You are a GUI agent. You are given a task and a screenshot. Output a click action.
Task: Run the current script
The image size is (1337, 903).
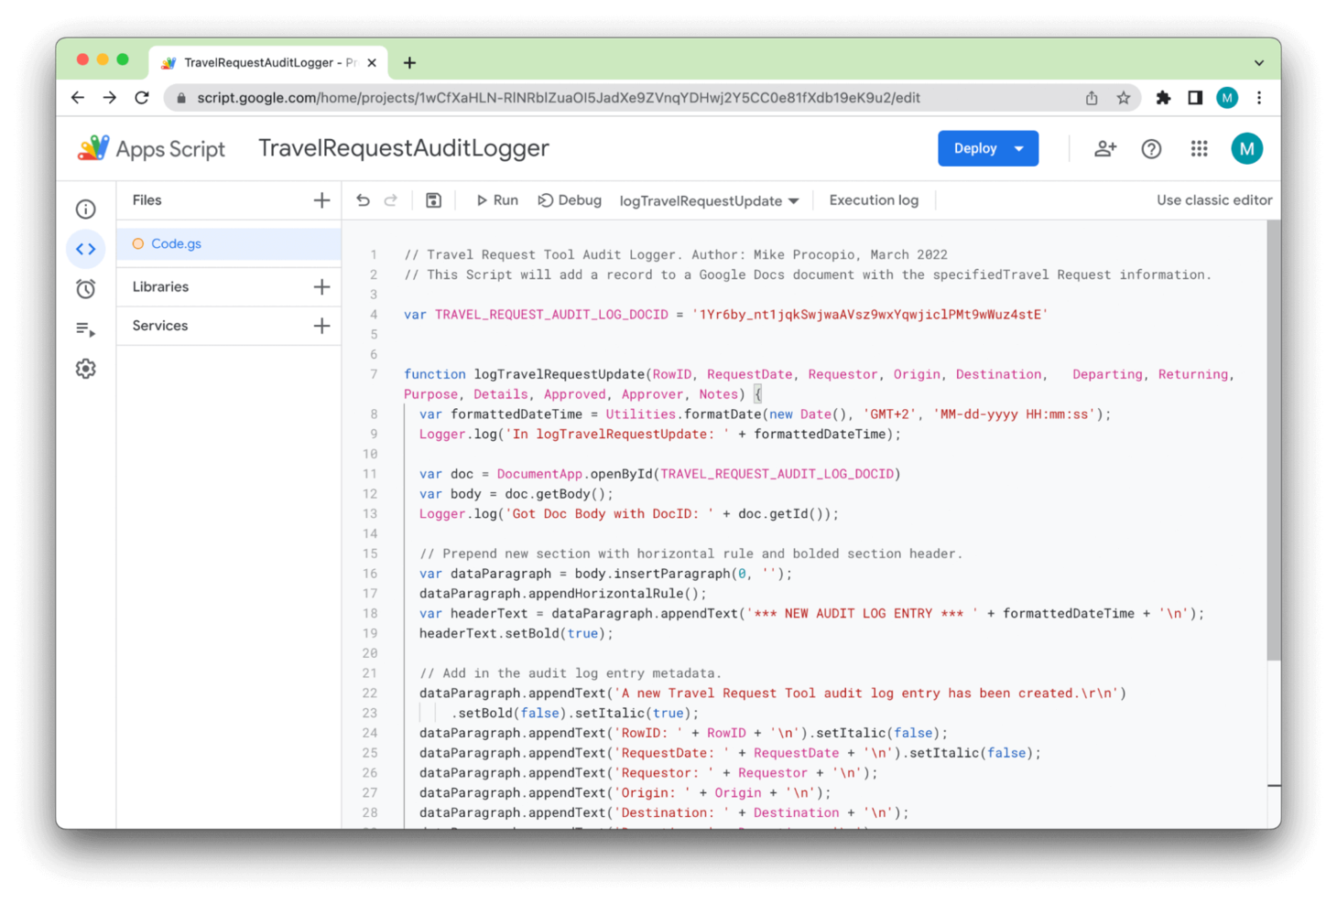(496, 199)
